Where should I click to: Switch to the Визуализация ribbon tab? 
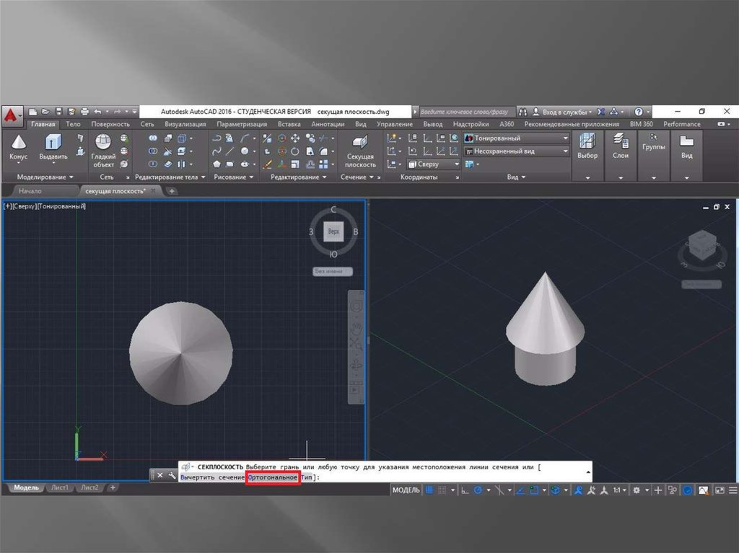(185, 124)
